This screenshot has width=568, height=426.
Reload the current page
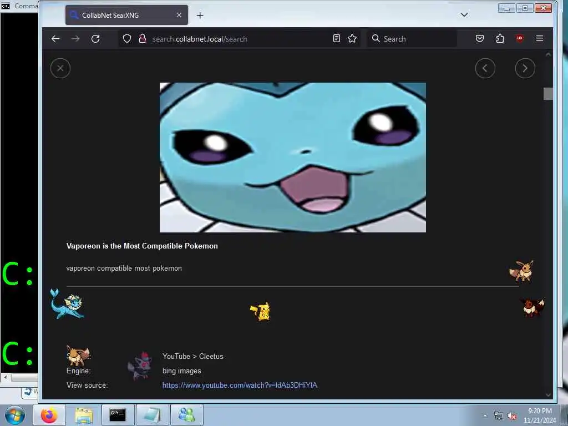point(95,39)
